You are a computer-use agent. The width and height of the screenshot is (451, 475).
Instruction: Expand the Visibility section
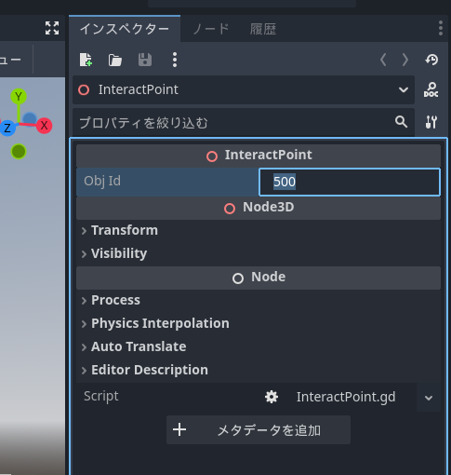[259, 253]
